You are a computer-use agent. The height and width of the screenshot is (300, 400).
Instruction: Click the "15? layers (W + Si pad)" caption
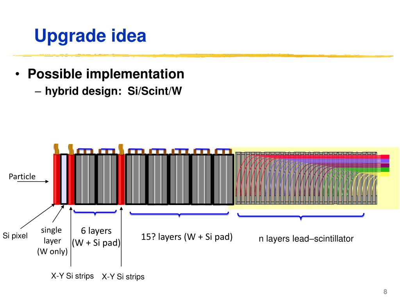[187, 237]
